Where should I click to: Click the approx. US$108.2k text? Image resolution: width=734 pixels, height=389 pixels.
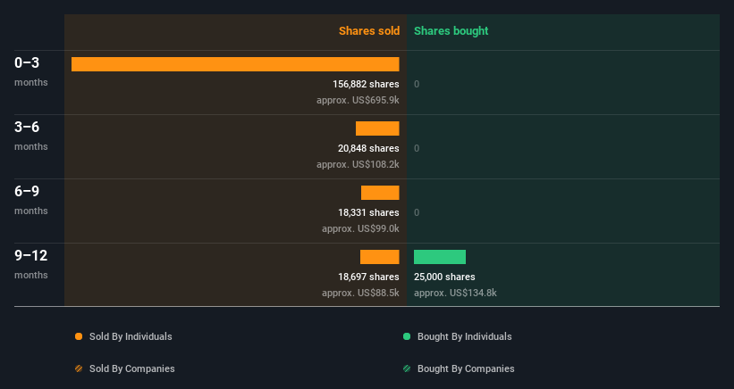click(x=358, y=164)
